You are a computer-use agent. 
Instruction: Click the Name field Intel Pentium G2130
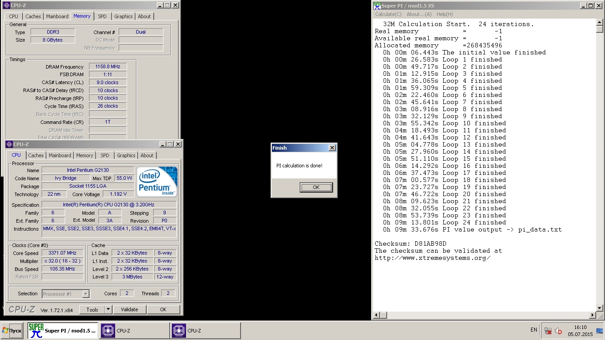[x=88, y=170]
